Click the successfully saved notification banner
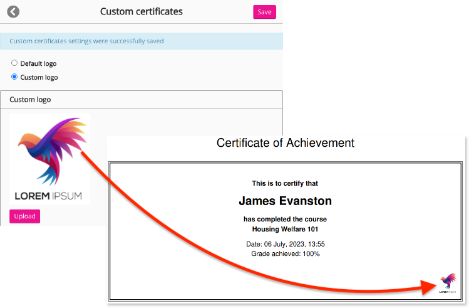Screen dimensions: 469x308 [141, 41]
